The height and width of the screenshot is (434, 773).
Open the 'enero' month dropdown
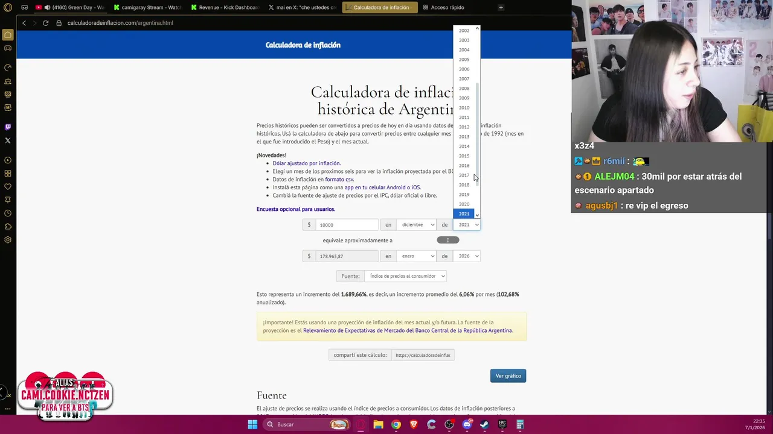click(x=416, y=256)
